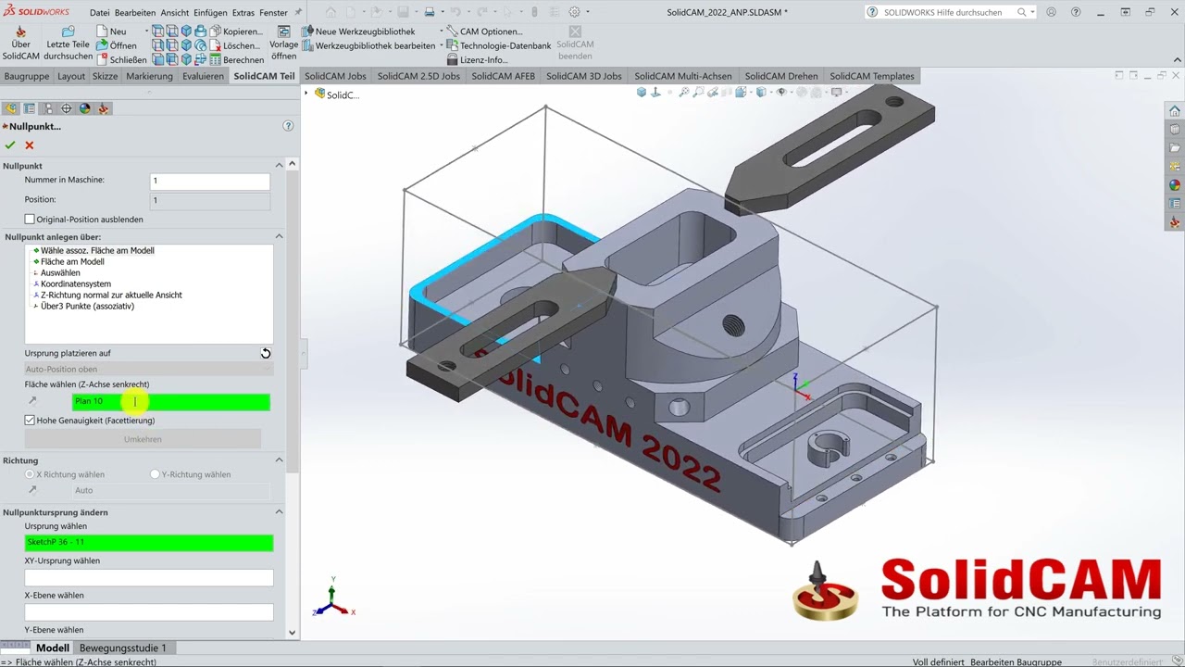1185x667 pixels.
Task: Open the FeatureManager tree tab icon
Action: 11,108
